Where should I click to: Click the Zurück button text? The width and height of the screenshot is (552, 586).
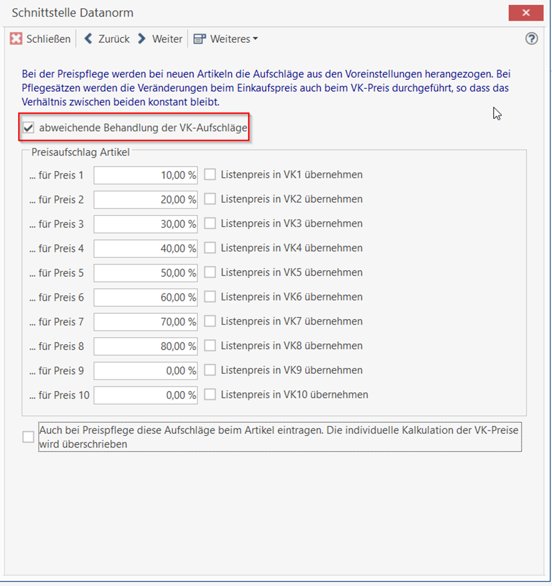click(114, 39)
